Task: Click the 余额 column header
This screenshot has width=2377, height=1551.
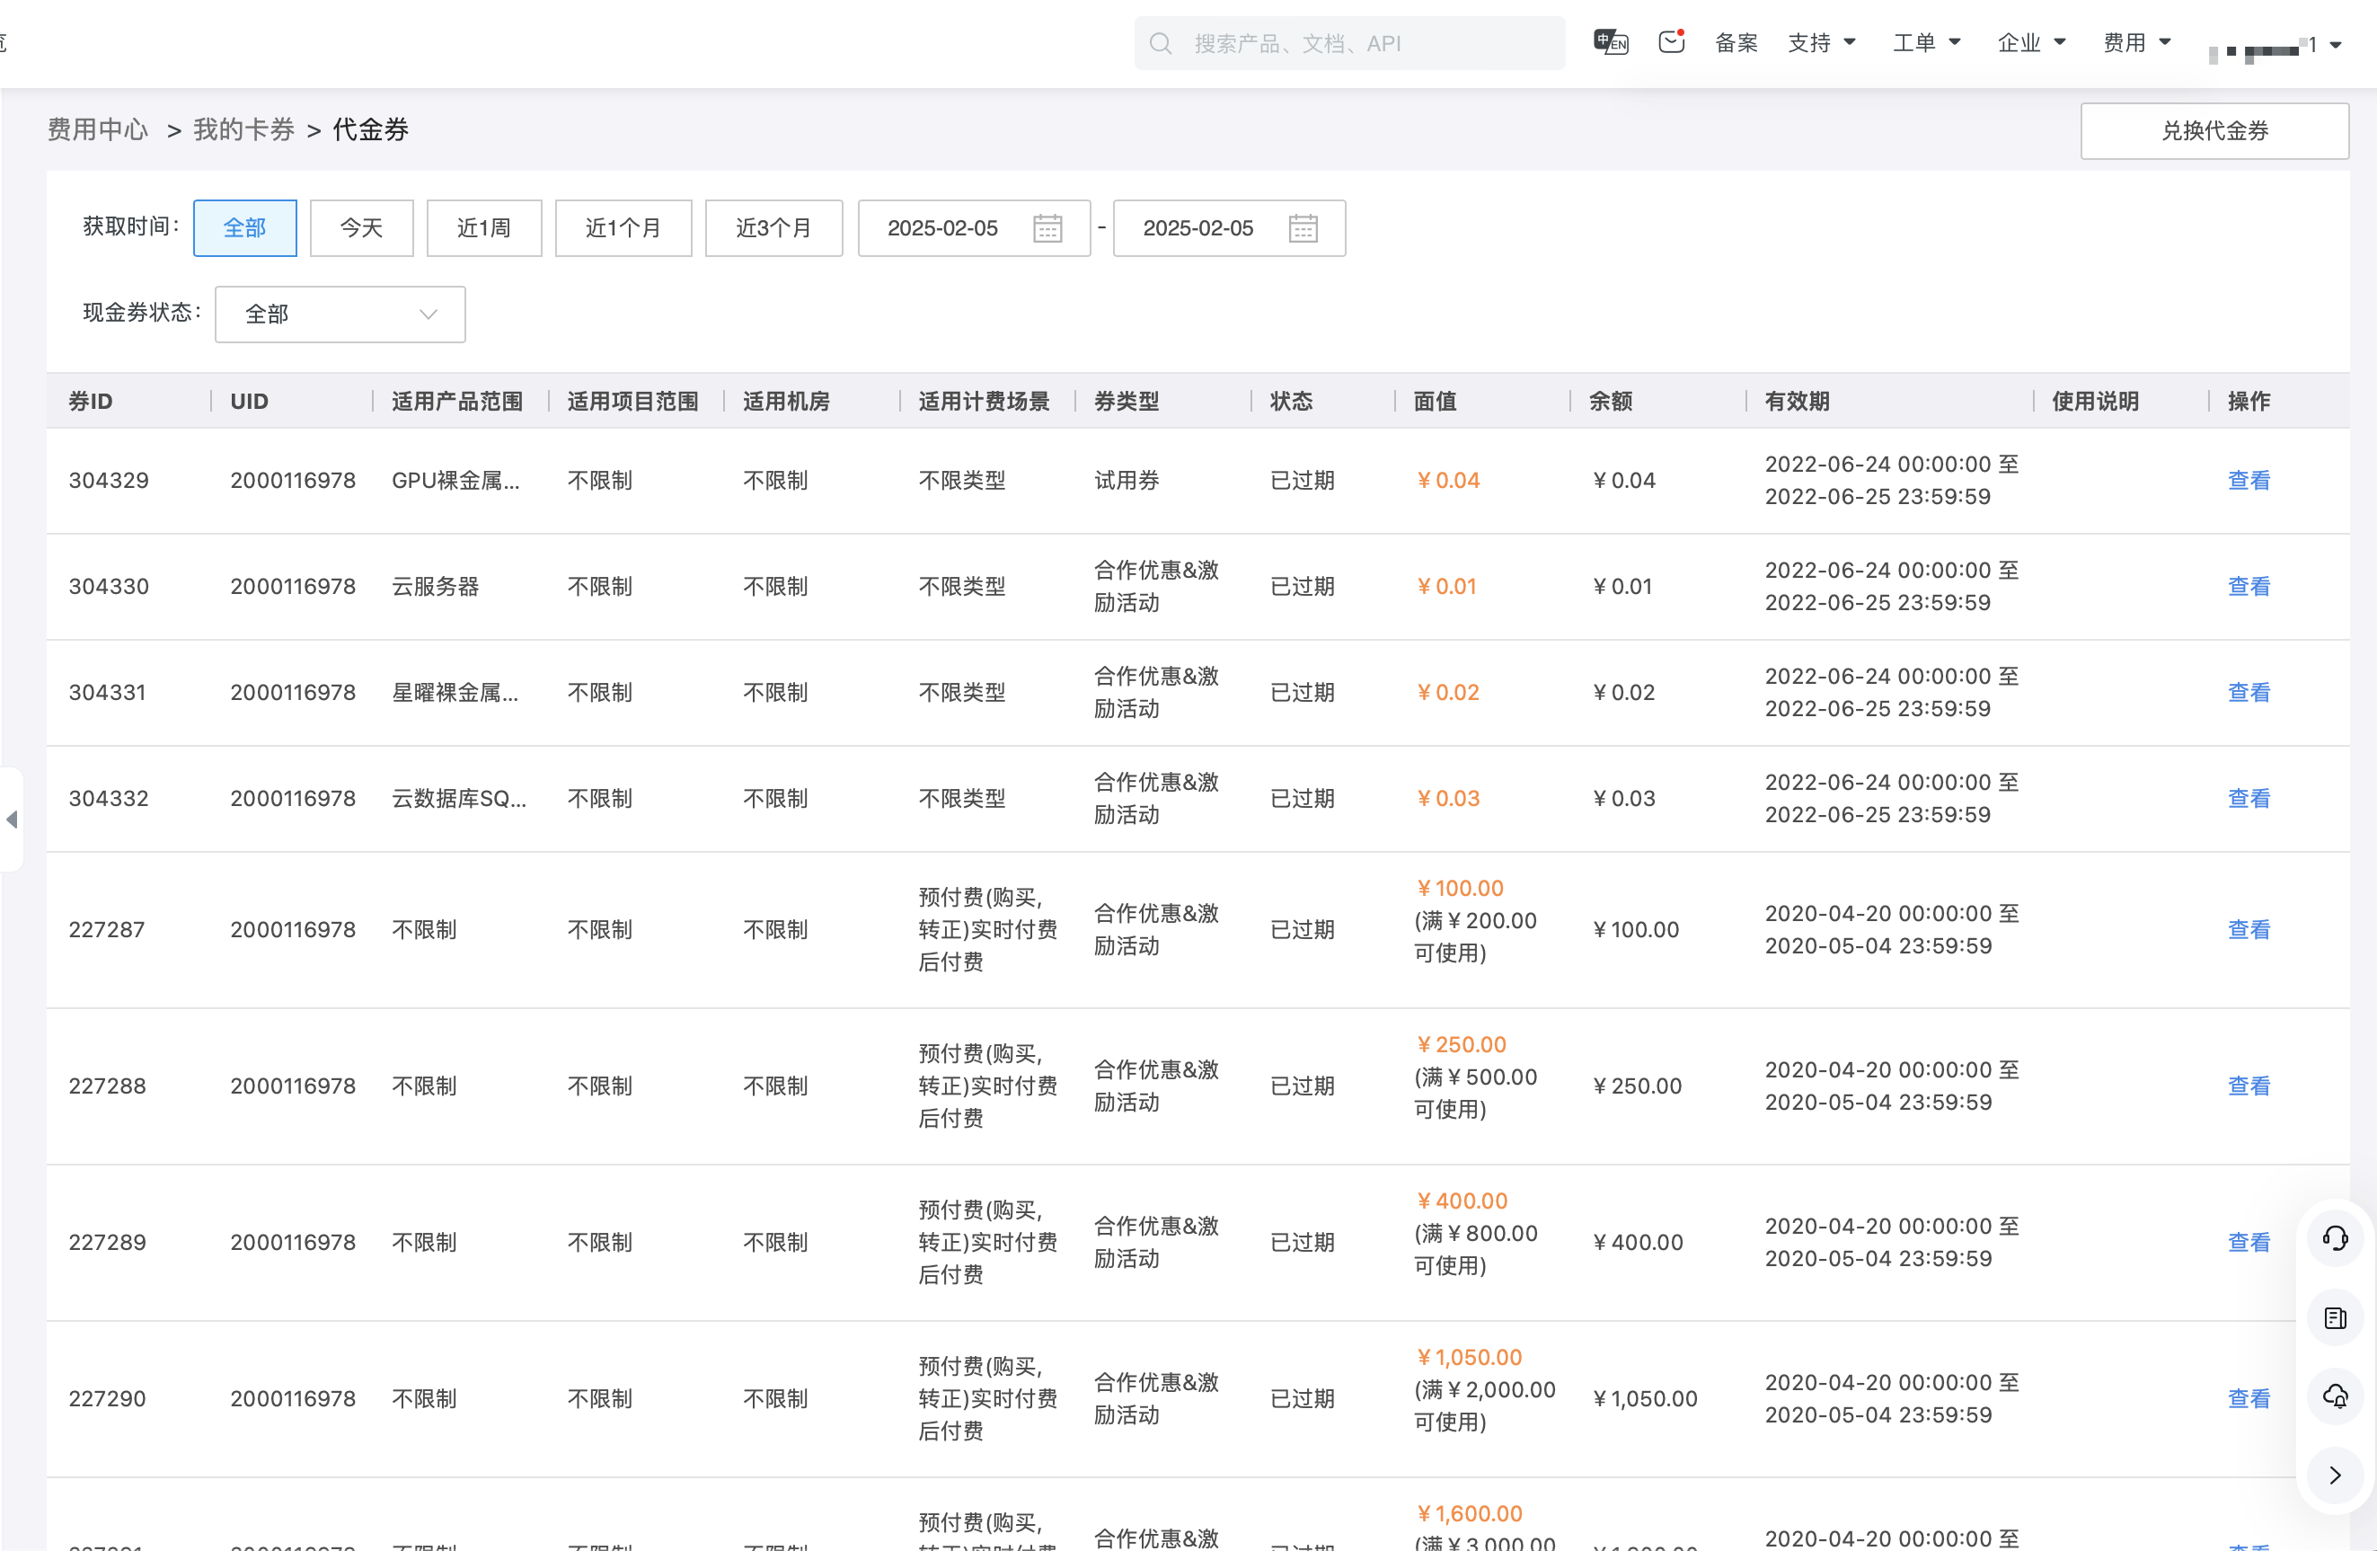Action: click(x=1611, y=402)
